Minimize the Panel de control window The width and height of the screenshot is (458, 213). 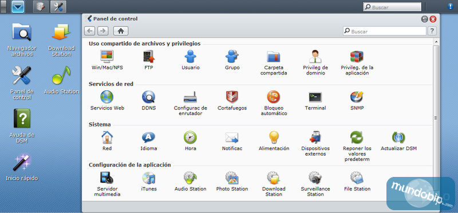[x=424, y=19]
